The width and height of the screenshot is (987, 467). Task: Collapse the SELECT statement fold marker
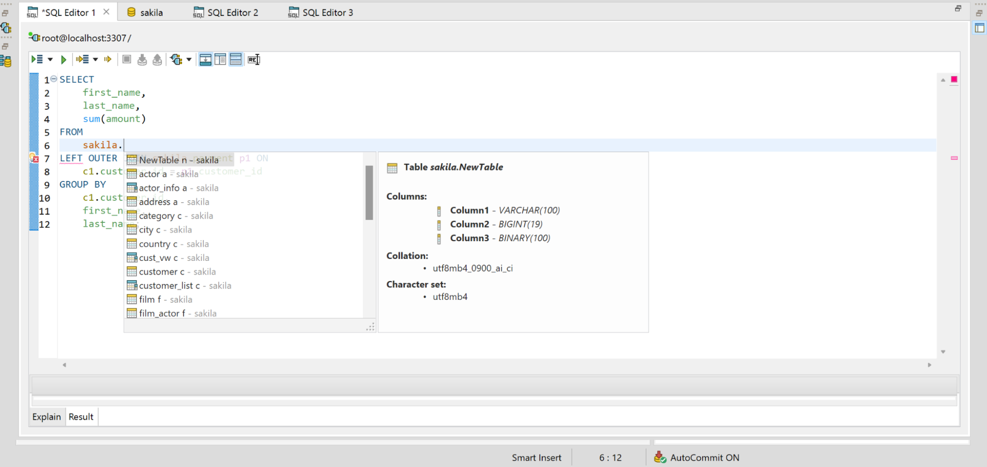[54, 79]
